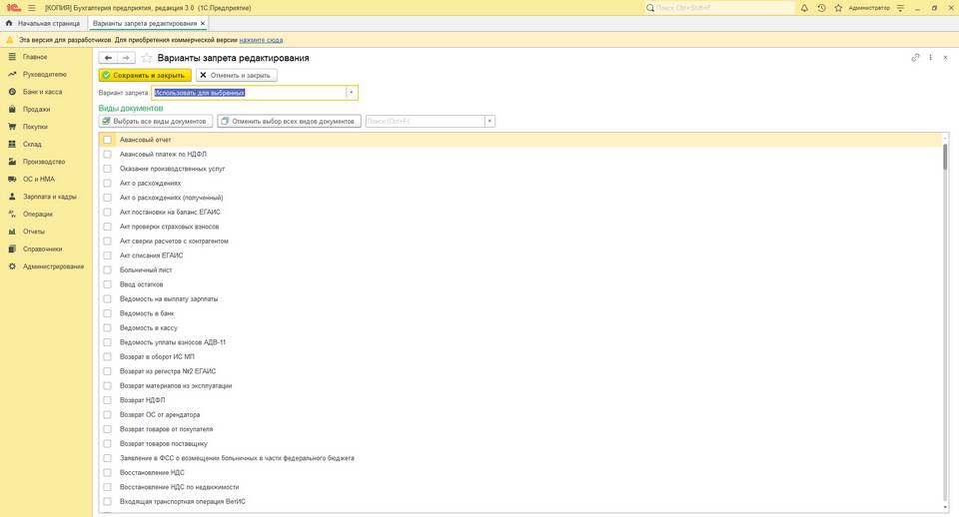
Task: Click the Отчеты sidebar icon
Action: click(12, 232)
